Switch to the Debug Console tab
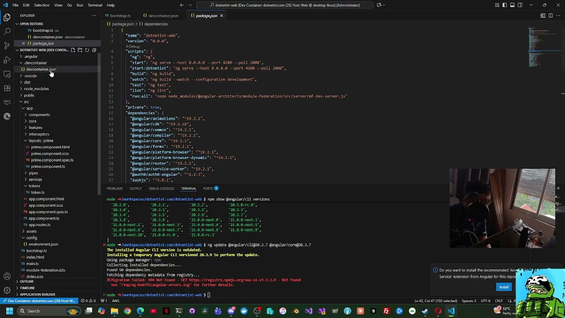This screenshot has height=318, width=565. pos(161,189)
